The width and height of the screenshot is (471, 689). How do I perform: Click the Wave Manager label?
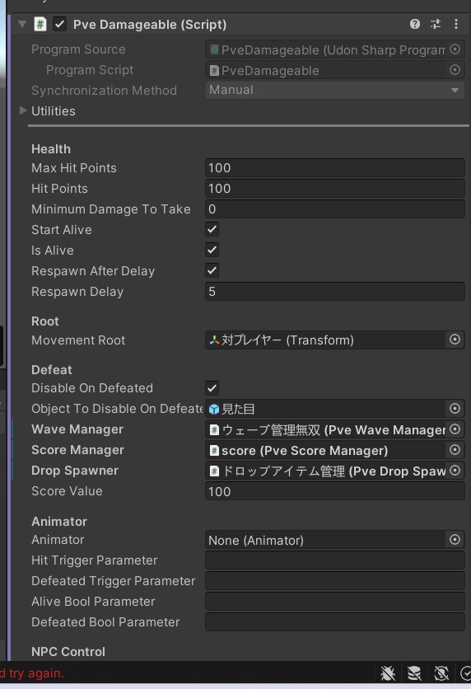pyautogui.click(x=77, y=429)
